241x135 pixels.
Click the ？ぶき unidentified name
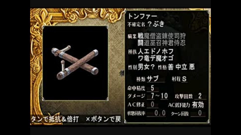[156, 24]
